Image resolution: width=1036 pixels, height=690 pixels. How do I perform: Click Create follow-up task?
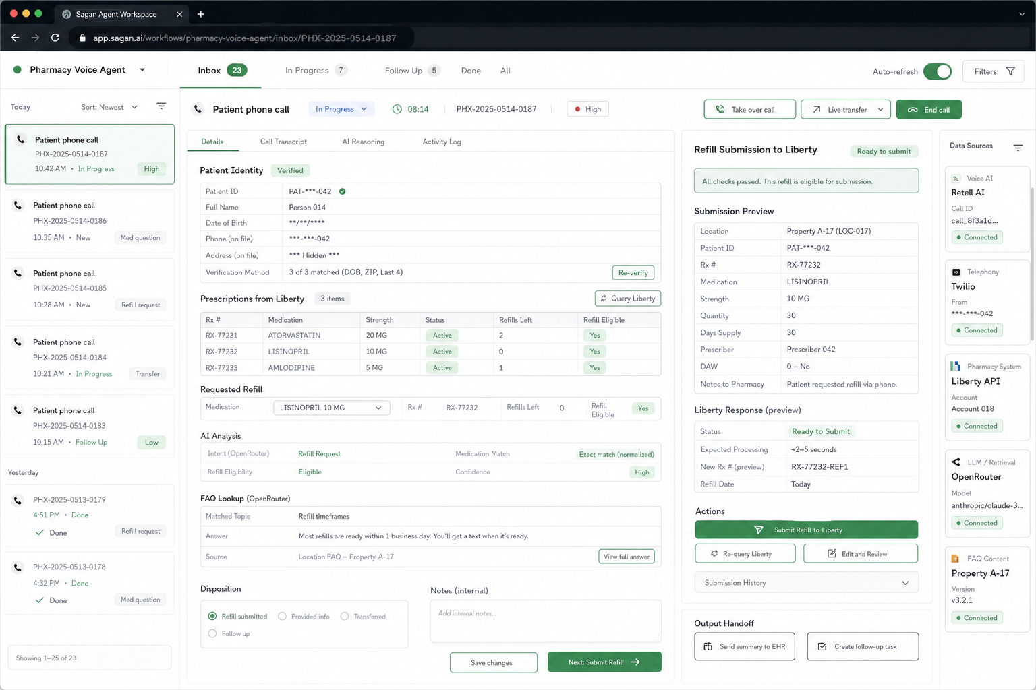point(863,646)
